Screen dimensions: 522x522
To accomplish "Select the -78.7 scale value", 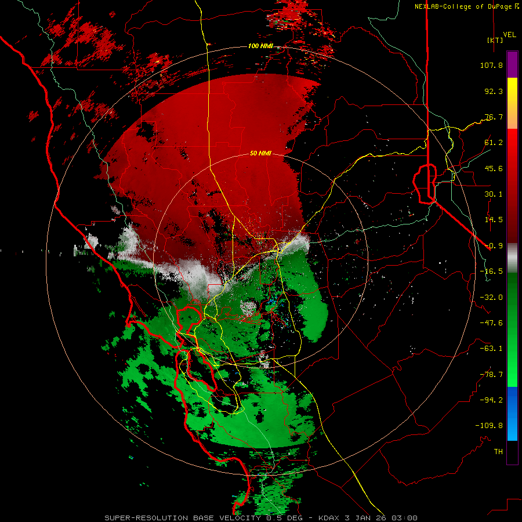I will pos(491,375).
